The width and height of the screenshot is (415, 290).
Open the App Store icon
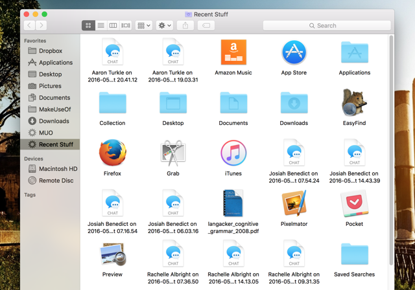(294, 52)
